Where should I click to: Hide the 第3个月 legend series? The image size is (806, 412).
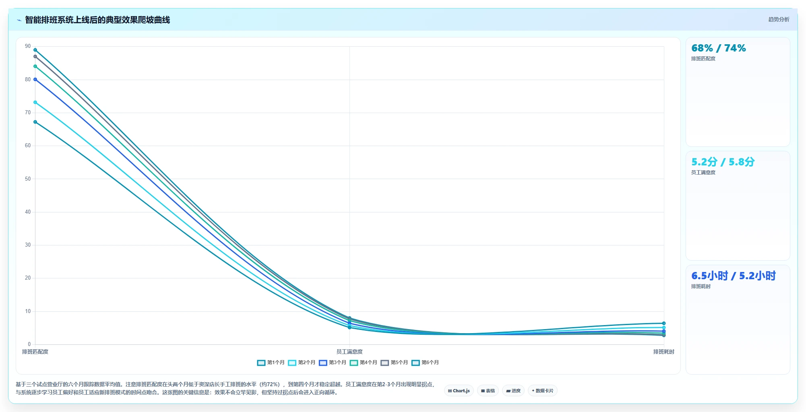[333, 363]
